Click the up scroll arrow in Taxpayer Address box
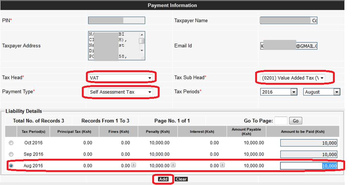Viewport: 357px width, 185px height. coord(142,34)
